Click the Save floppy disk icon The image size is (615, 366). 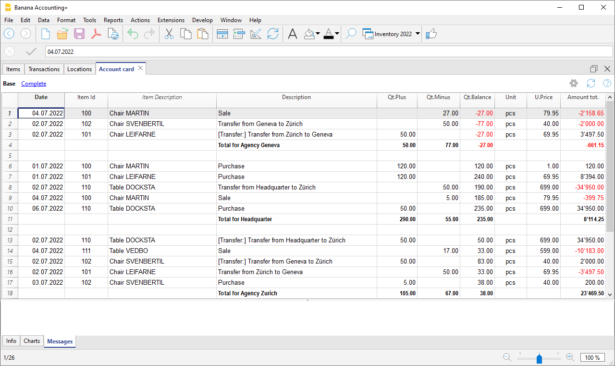click(x=79, y=34)
